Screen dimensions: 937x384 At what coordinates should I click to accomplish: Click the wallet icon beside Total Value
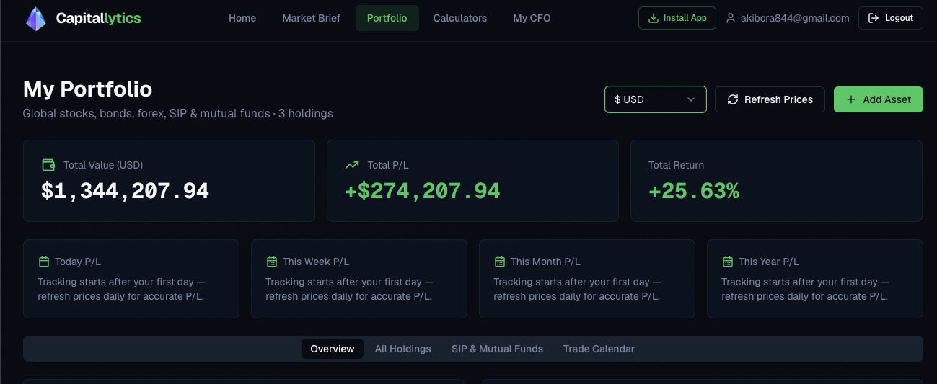48,165
